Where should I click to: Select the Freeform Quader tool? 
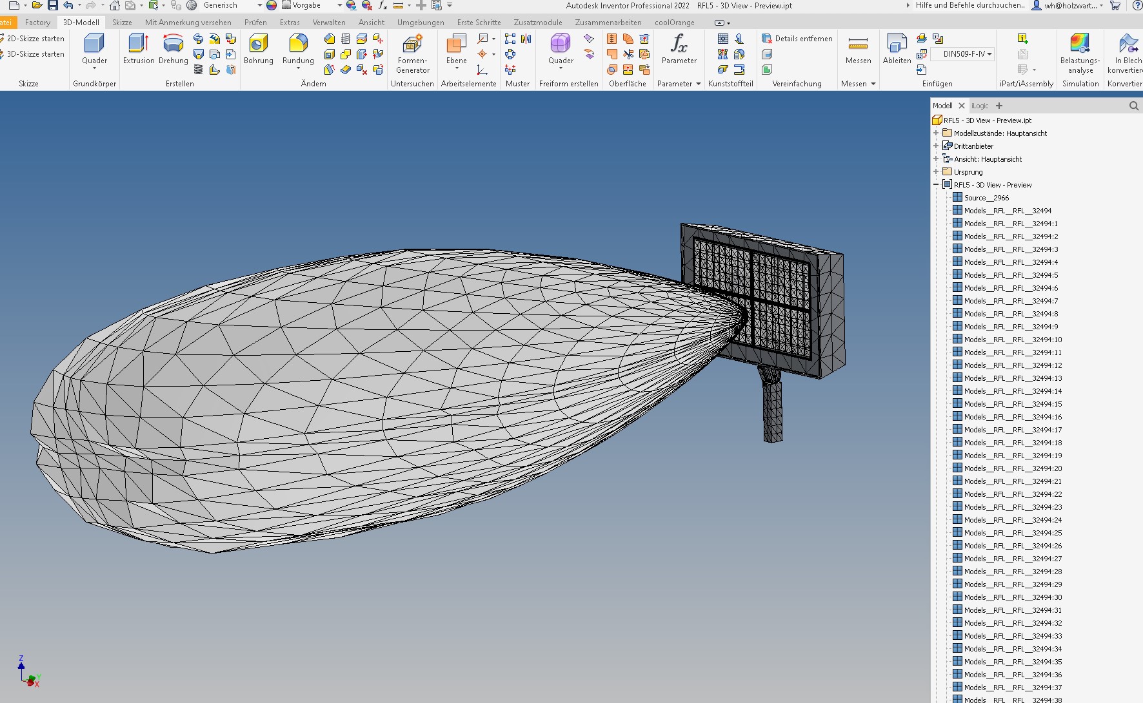561,50
